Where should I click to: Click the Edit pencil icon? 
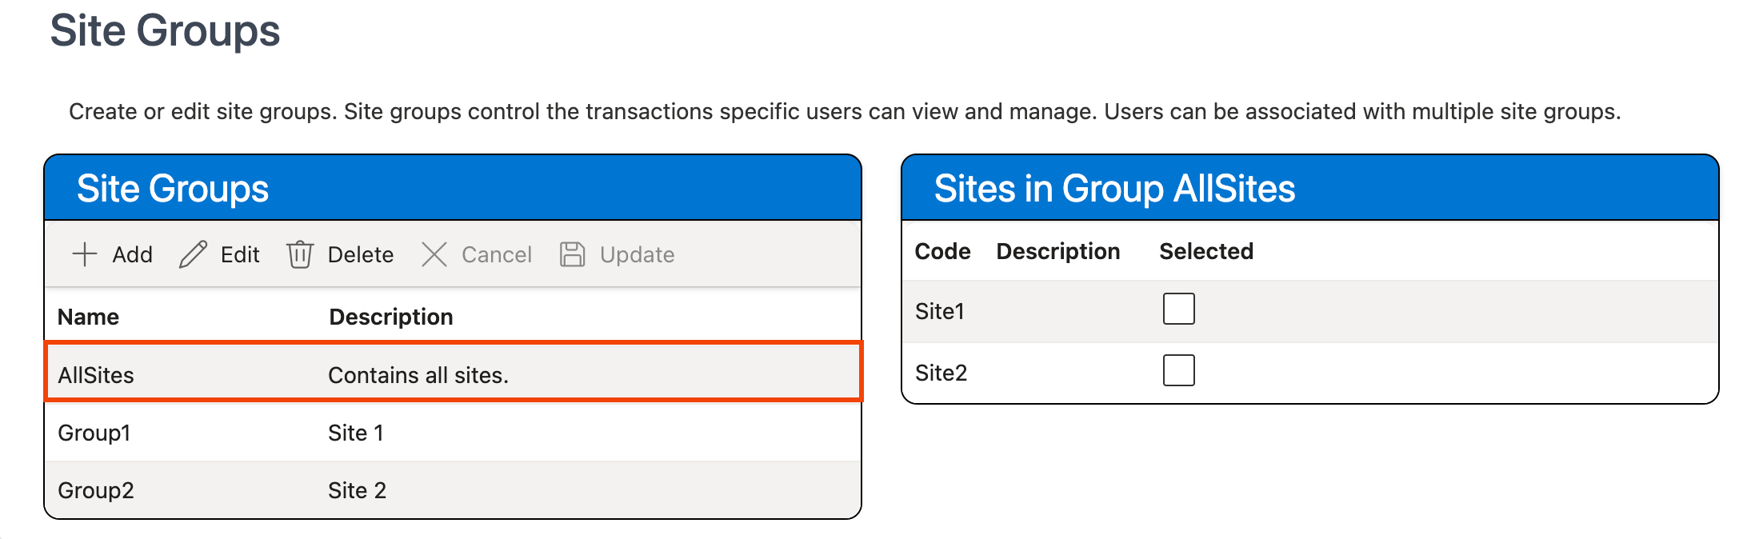coord(193,254)
